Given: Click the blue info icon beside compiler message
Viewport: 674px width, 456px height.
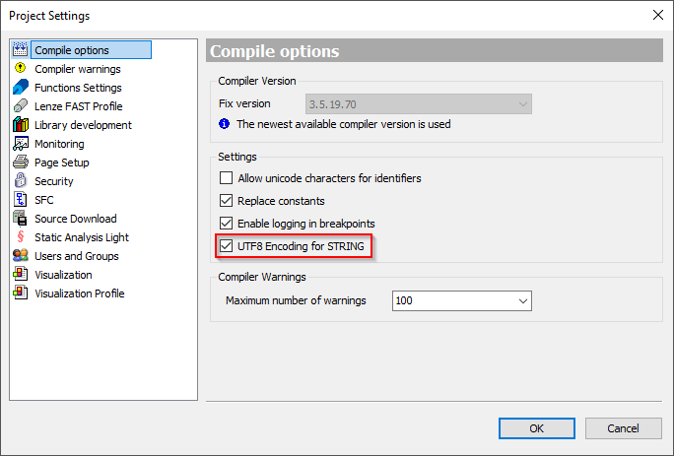Looking at the screenshot, I should pyautogui.click(x=224, y=124).
